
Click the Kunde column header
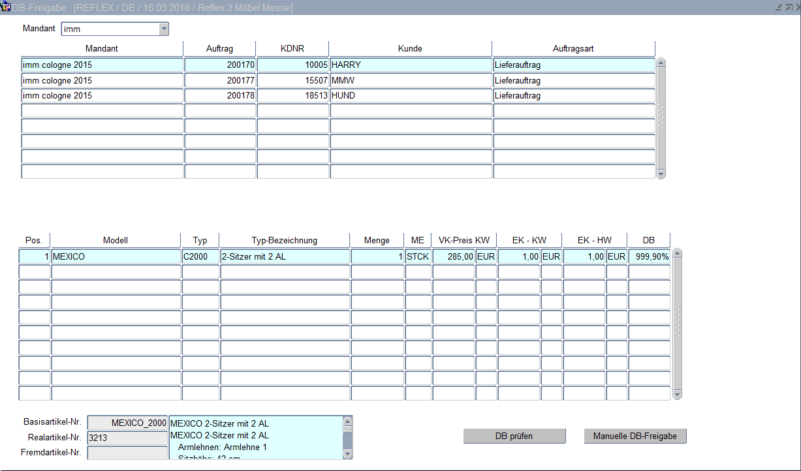(410, 49)
